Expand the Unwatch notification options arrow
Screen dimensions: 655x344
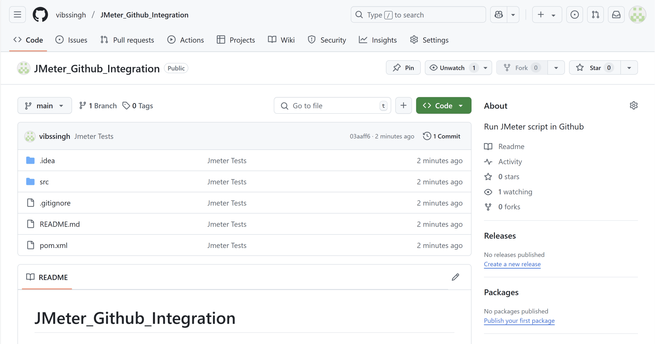pyautogui.click(x=485, y=68)
